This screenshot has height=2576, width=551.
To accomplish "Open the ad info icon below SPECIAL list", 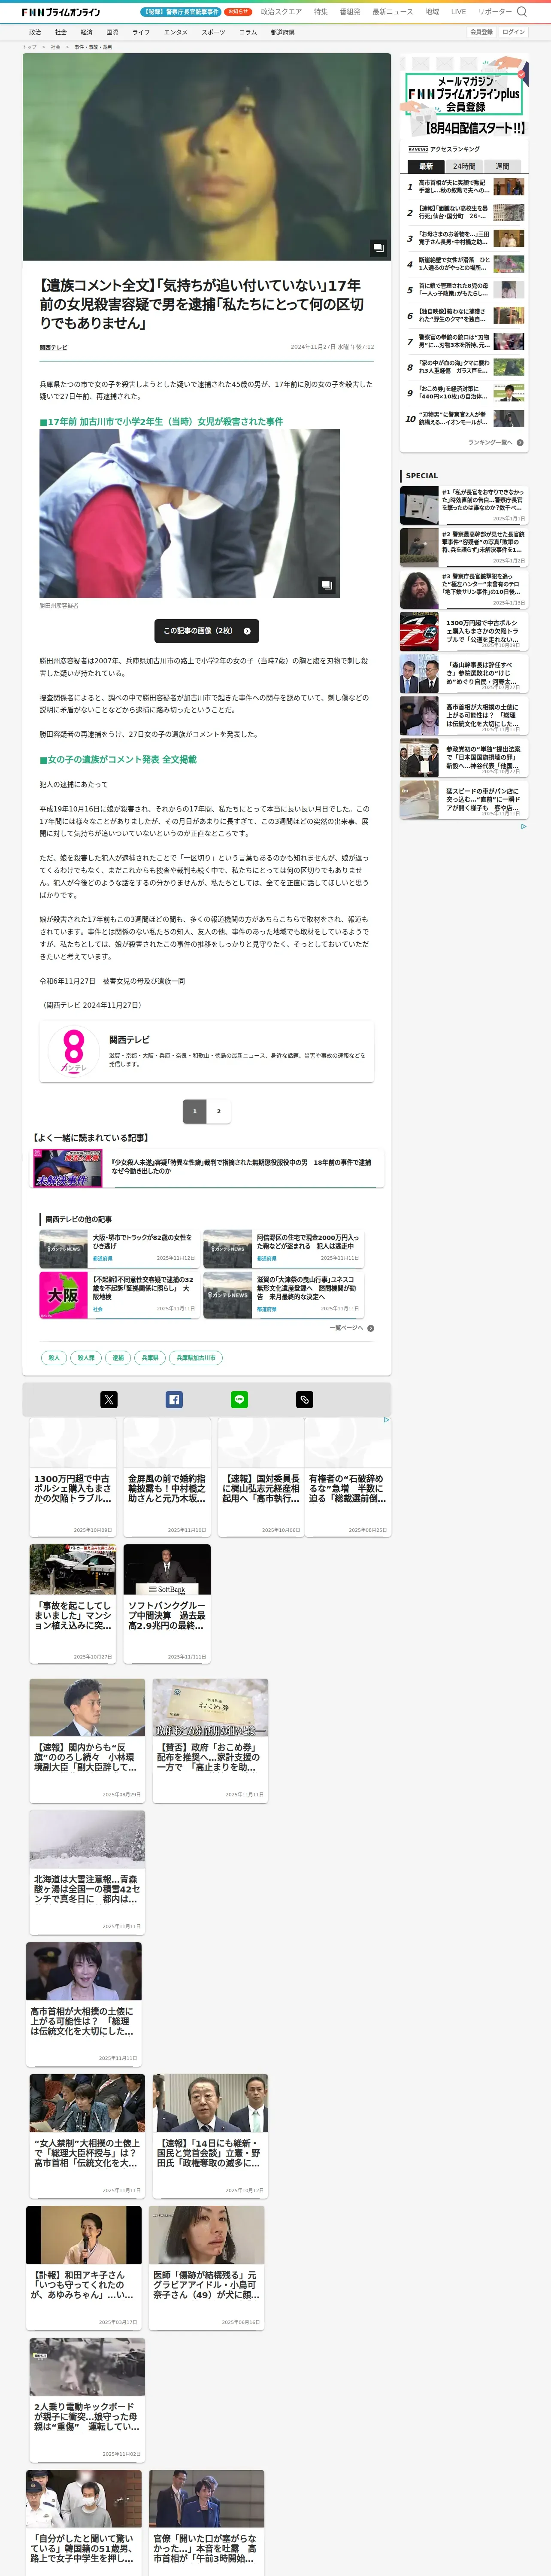I will click(x=523, y=826).
